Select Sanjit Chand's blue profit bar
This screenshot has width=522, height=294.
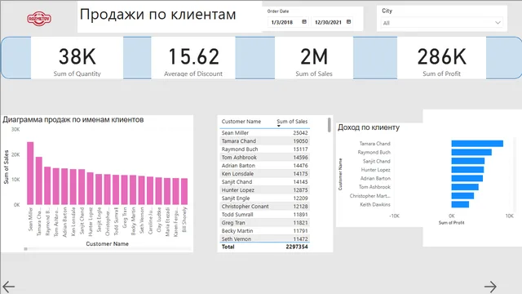(x=467, y=161)
